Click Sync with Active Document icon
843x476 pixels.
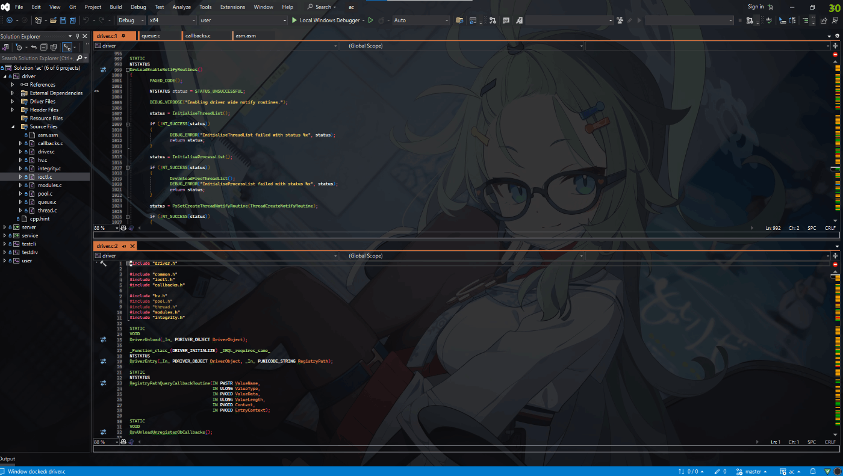click(x=34, y=47)
